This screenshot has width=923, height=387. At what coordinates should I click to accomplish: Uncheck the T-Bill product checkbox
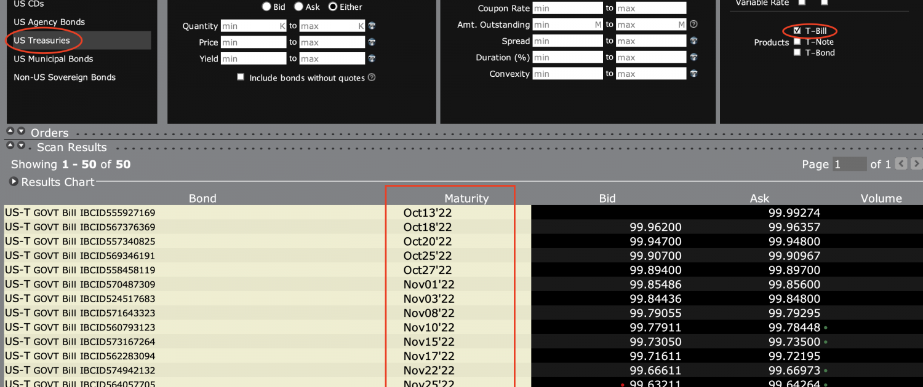click(797, 31)
